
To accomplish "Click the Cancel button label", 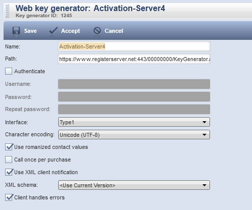I will tap(114, 31).
